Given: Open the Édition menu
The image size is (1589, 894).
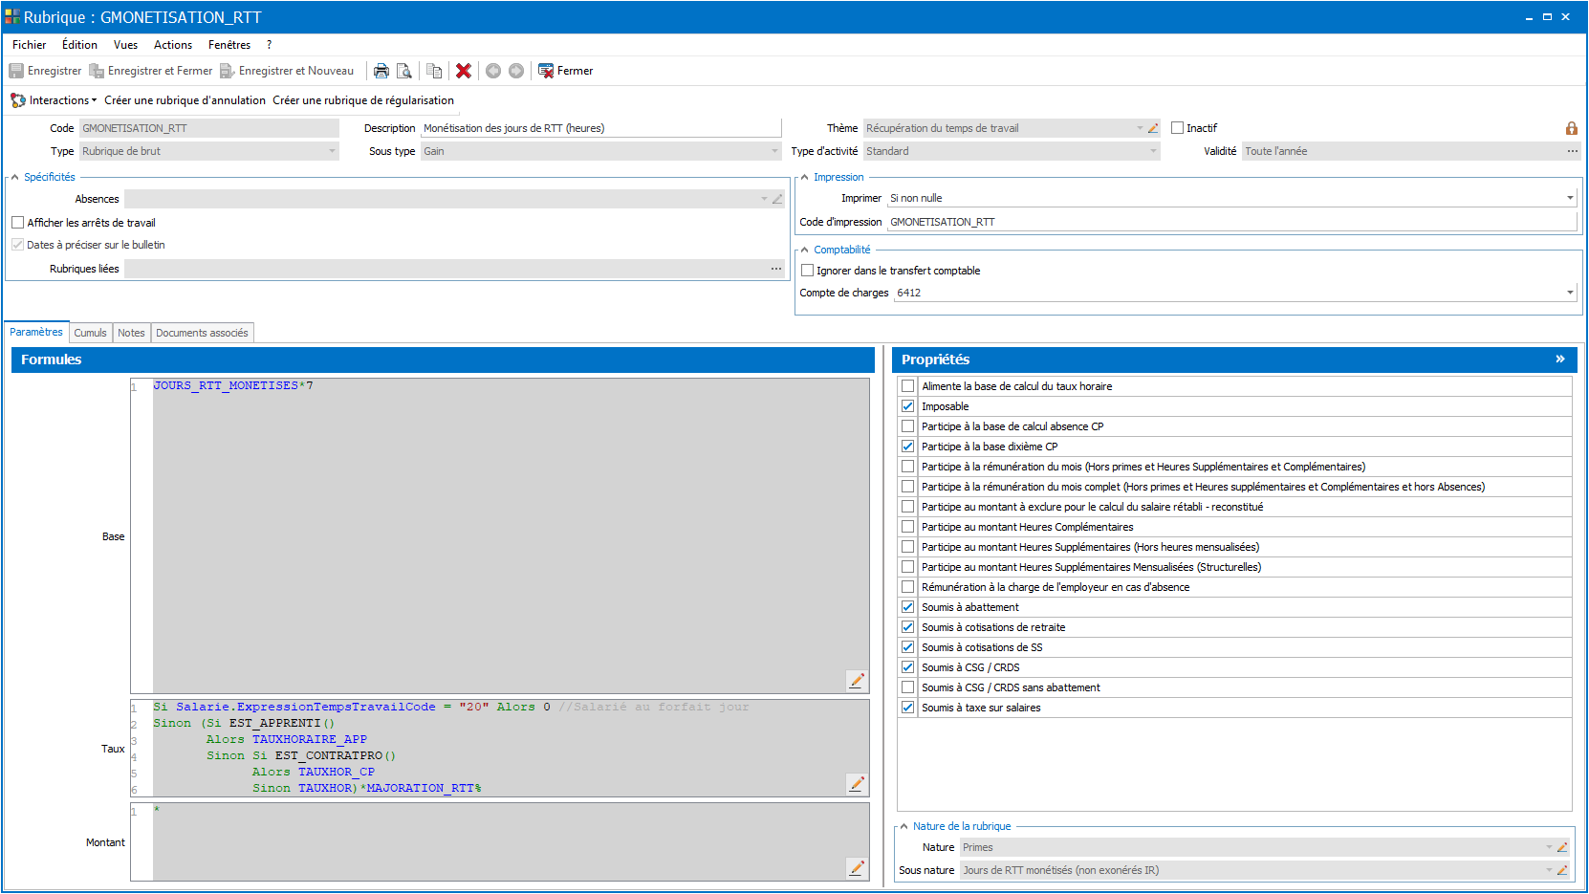Looking at the screenshot, I should [x=79, y=45].
